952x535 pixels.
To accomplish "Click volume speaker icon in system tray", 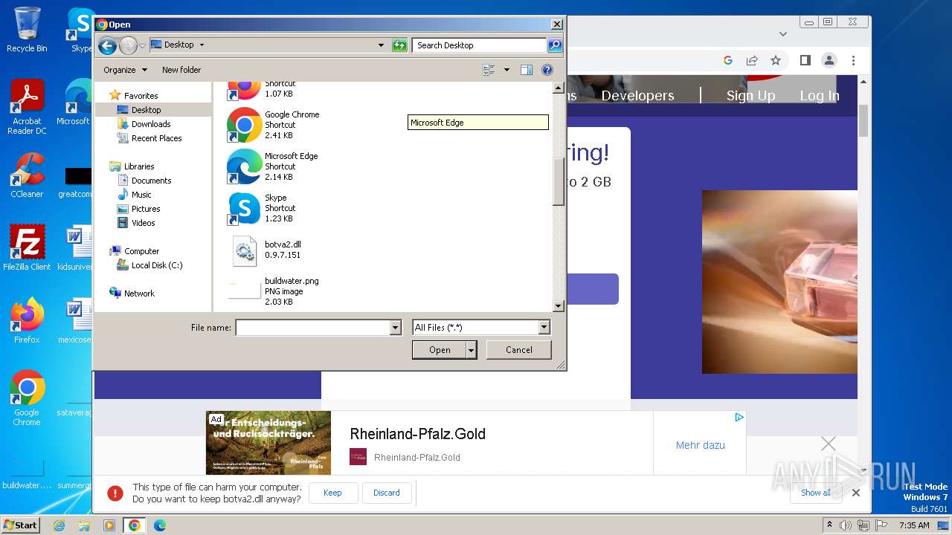I will tap(846, 525).
